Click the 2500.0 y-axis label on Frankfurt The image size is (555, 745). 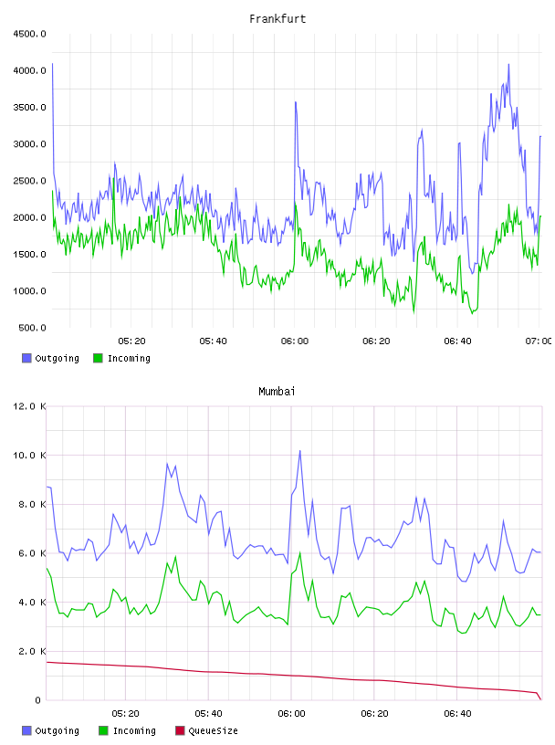click(29, 181)
